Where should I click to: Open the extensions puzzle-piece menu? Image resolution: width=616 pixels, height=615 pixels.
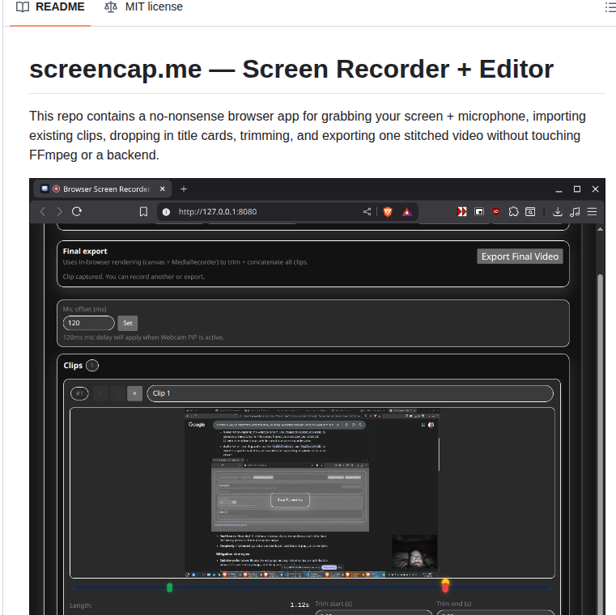(513, 212)
